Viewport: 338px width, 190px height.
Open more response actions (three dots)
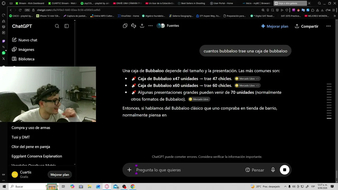point(151,26)
